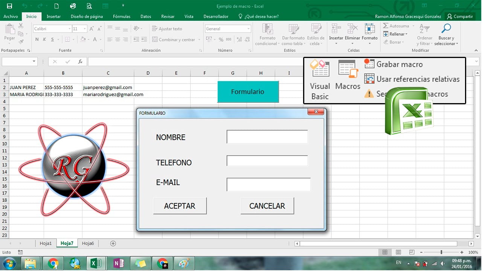This screenshot has height=271, width=482.
Task: Expand the Name Box dropdown arrow
Action: click(34, 61)
